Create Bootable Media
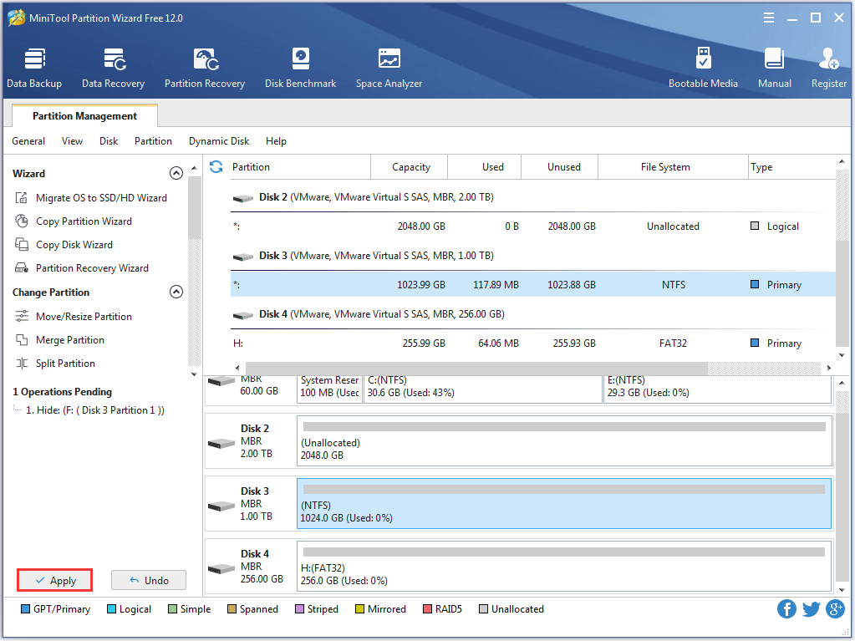The image size is (855, 641). click(x=703, y=68)
